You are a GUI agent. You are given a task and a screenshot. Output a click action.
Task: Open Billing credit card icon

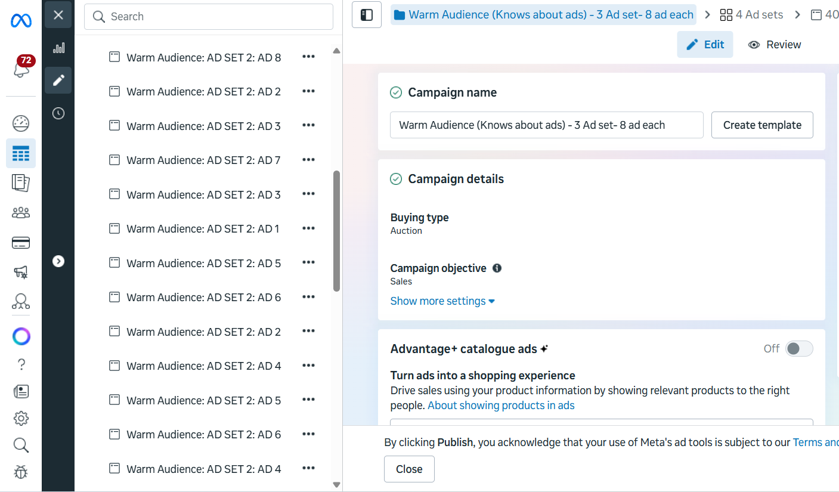coord(21,243)
